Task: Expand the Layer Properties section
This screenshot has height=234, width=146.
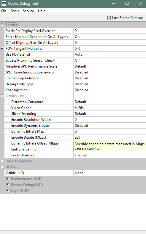Action: [2, 161]
